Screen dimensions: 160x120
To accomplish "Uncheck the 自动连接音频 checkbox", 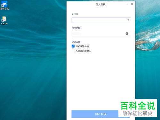I will click(x=73, y=46).
